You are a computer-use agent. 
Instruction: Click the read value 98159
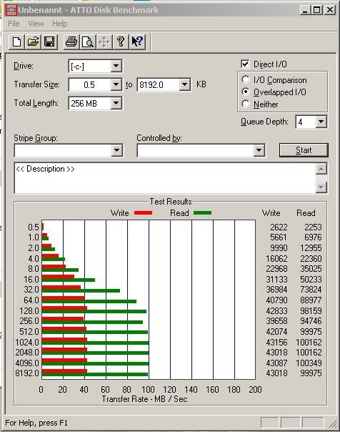pos(311,311)
